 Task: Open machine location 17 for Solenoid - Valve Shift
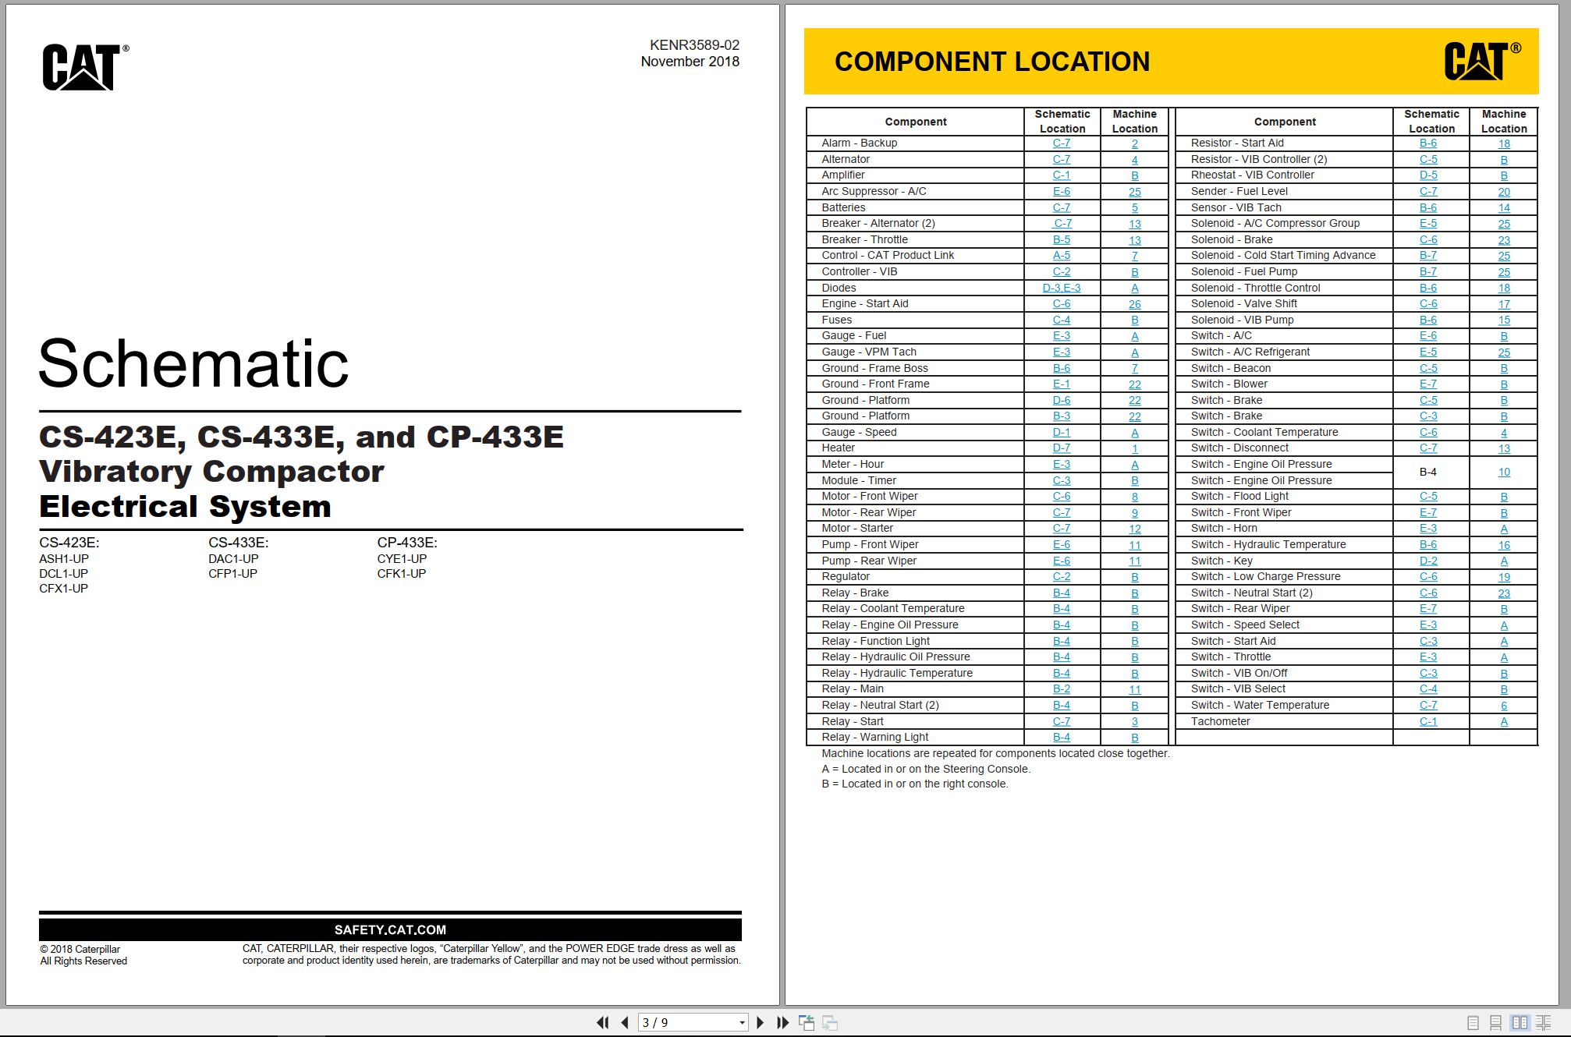pos(1503,304)
